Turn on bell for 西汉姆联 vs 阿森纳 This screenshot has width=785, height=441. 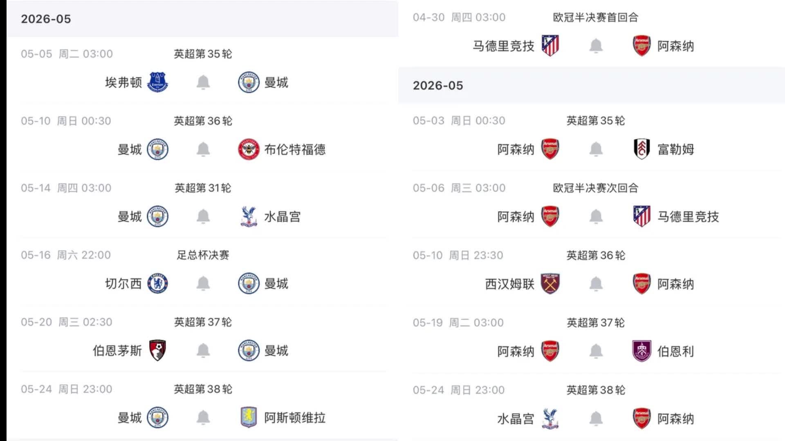(x=596, y=284)
